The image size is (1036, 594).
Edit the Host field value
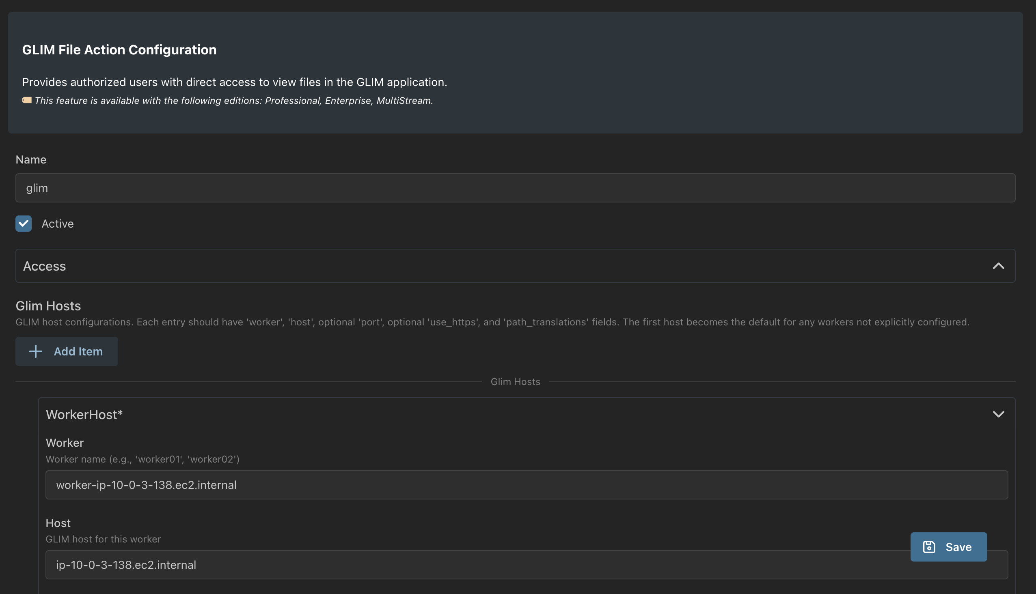click(527, 565)
